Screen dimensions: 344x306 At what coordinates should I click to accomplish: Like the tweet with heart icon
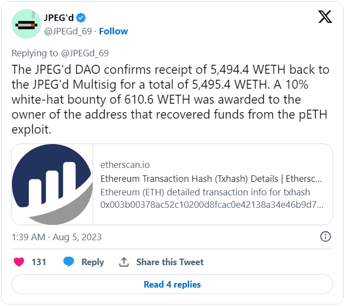(19, 262)
